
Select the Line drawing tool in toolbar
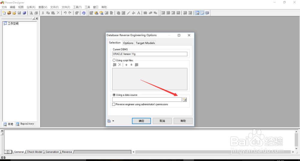coord(128,13)
